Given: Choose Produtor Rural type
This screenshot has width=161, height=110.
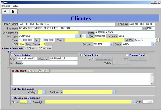Looking at the screenshot, I should click(x=127, y=55).
